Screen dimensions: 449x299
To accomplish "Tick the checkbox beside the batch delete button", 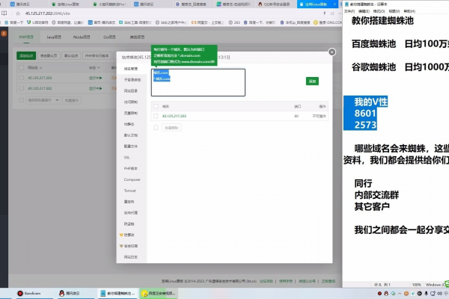I will [x=156, y=128].
